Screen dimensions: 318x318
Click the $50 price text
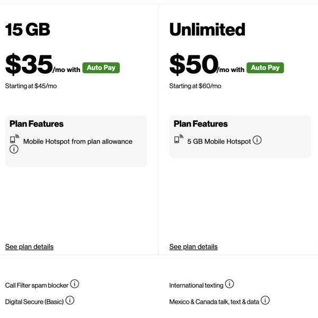tap(193, 65)
